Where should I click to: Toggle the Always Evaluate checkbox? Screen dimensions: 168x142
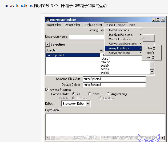click(47, 90)
